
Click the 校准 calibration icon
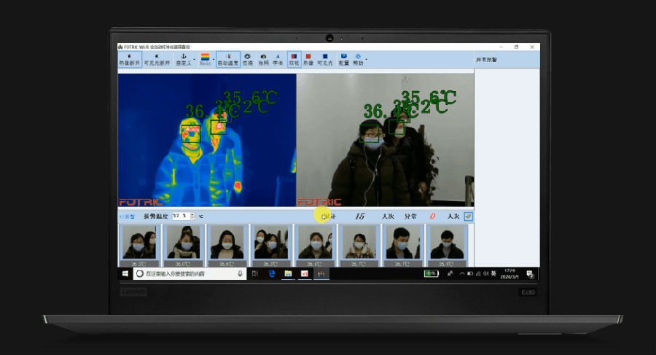pyautogui.click(x=248, y=60)
